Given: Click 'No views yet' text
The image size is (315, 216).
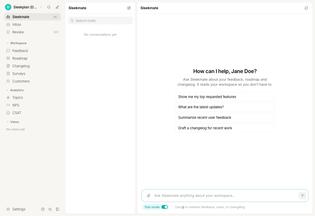Looking at the screenshot, I should pos(15,129).
